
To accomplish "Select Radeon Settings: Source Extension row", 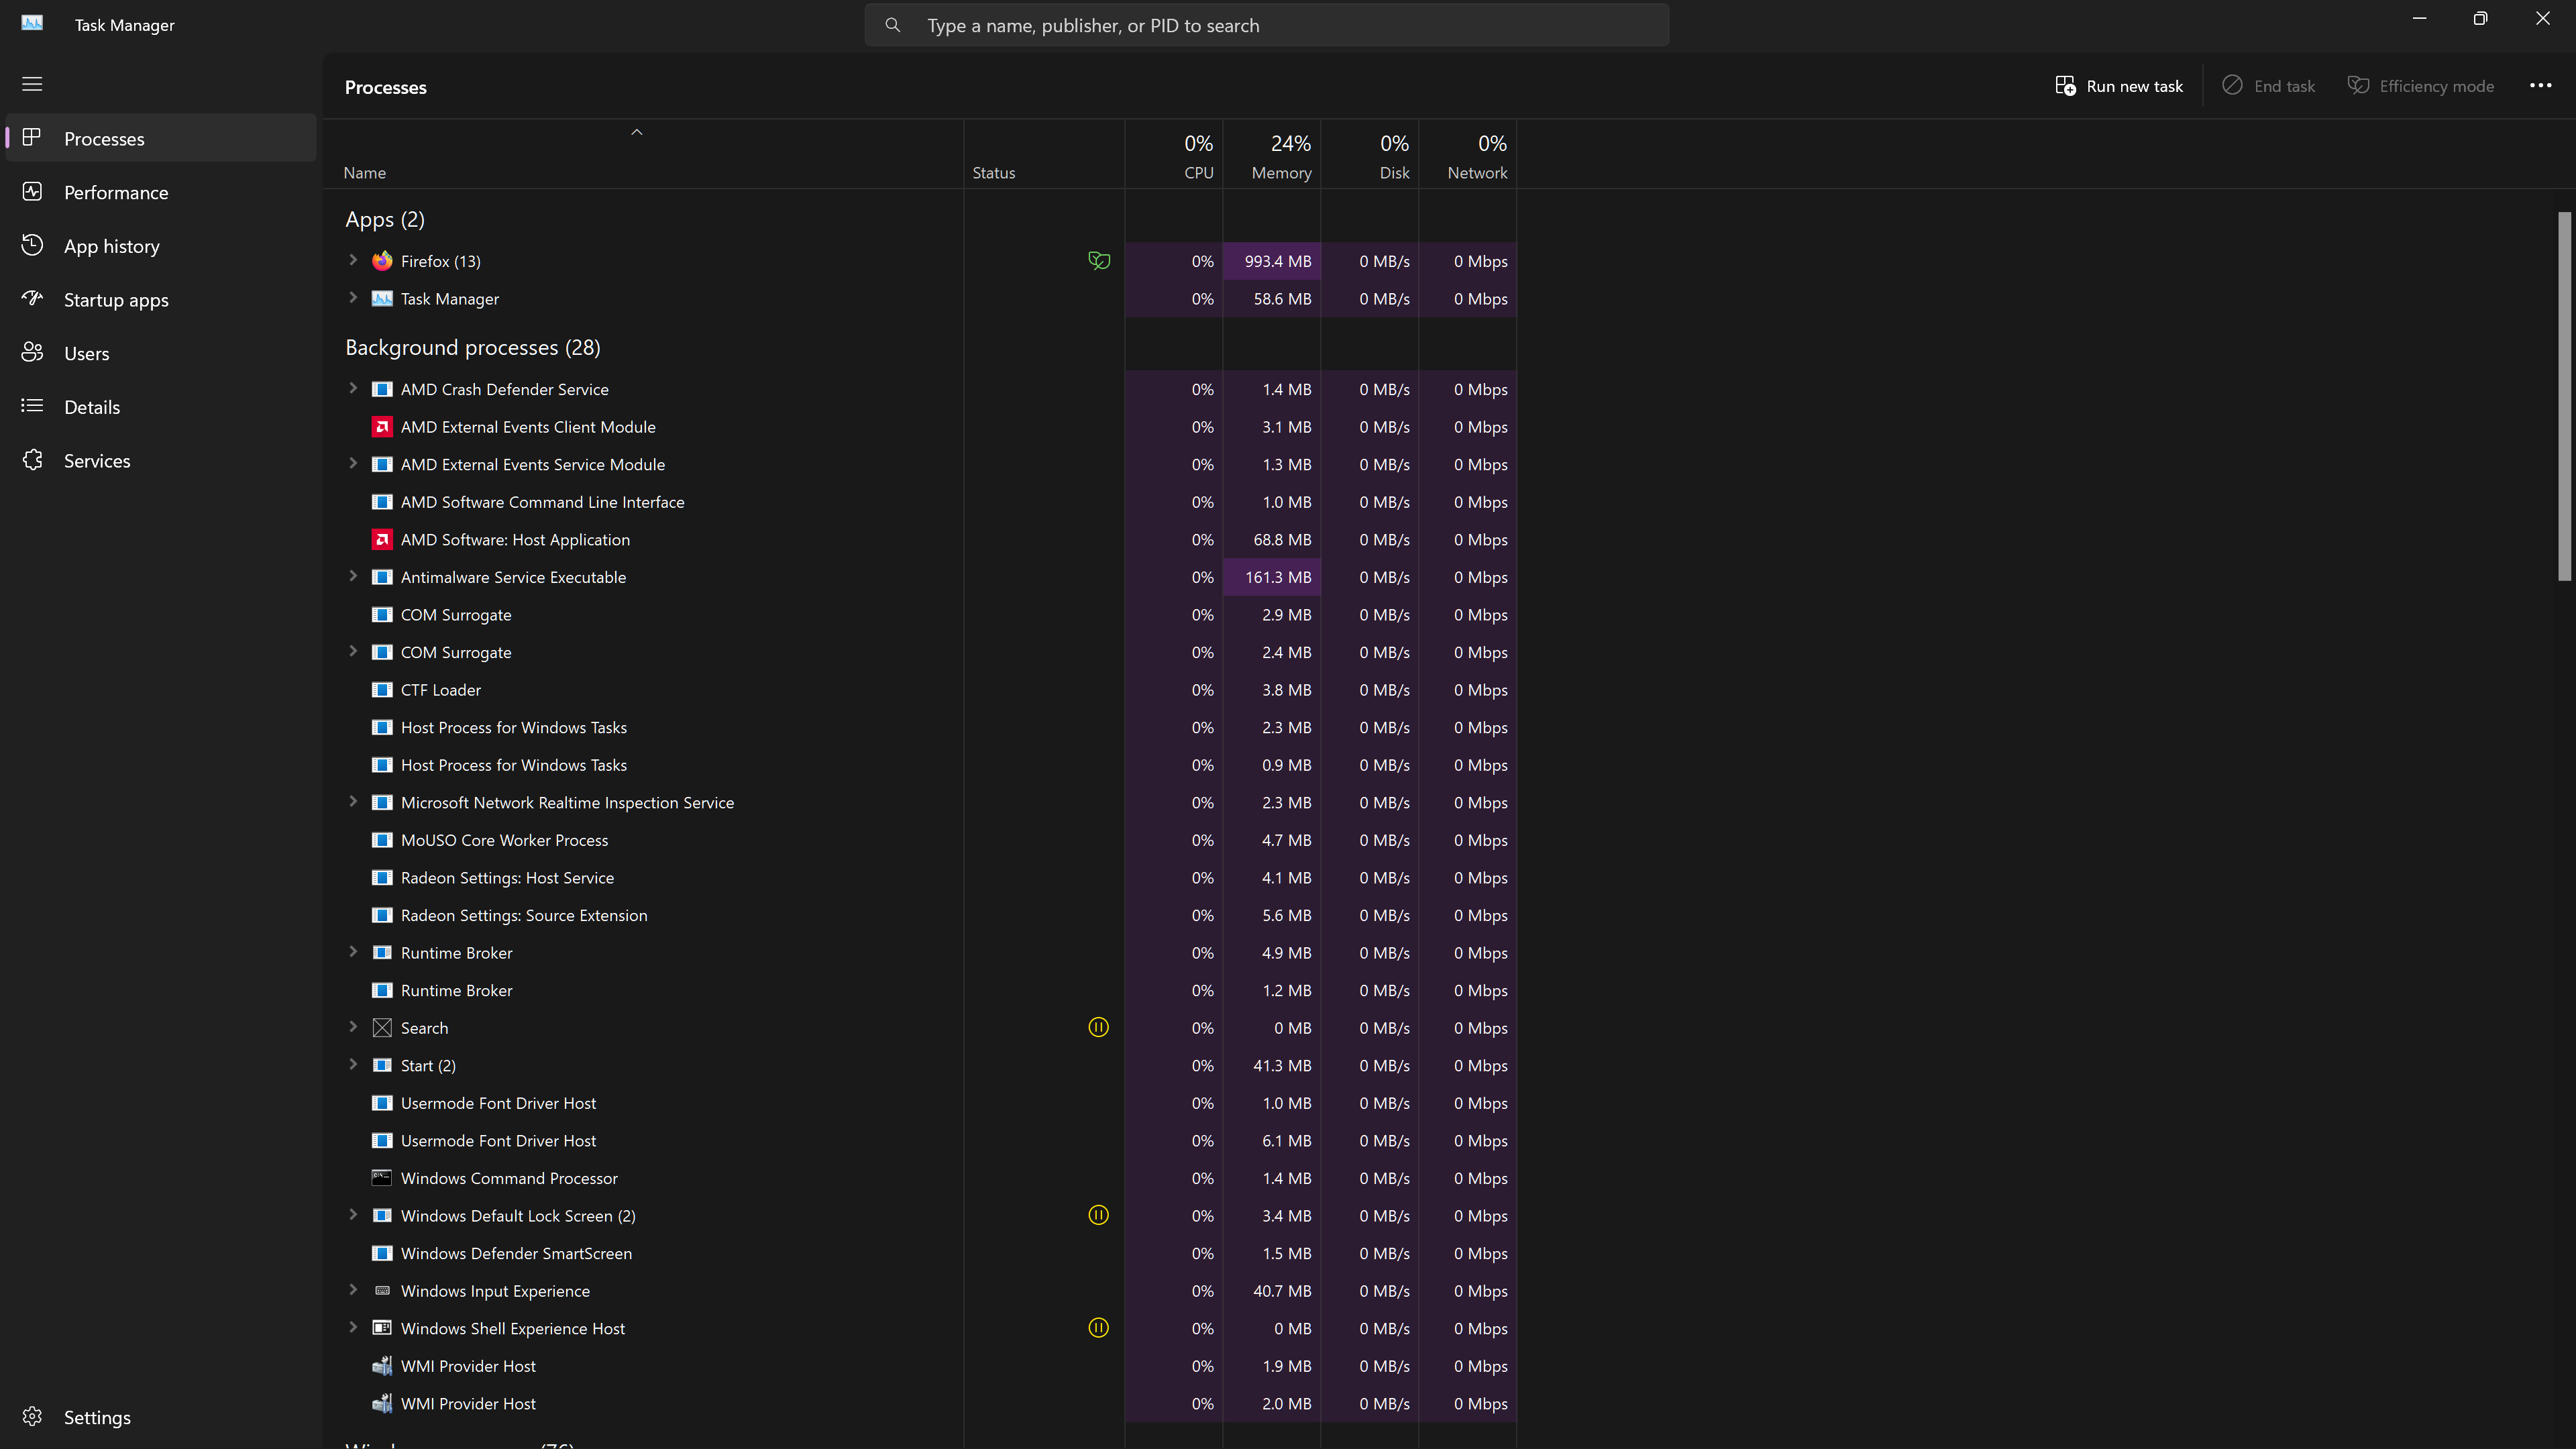I will tap(920, 915).
